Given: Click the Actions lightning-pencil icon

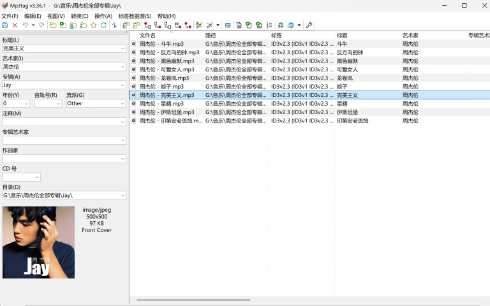Looking at the screenshot, I should point(199,25).
